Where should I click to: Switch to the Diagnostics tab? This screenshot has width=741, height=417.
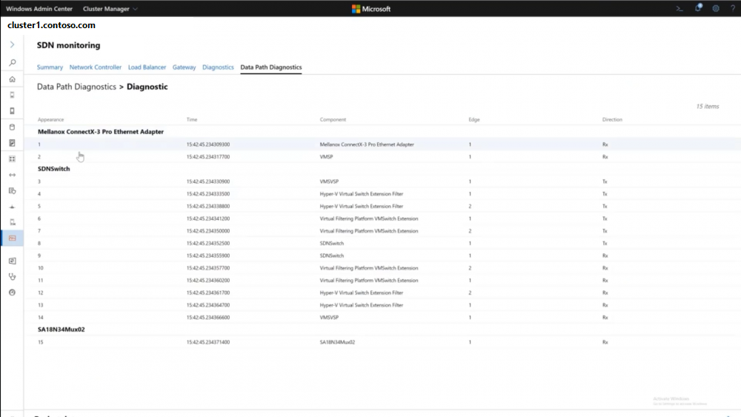218,67
